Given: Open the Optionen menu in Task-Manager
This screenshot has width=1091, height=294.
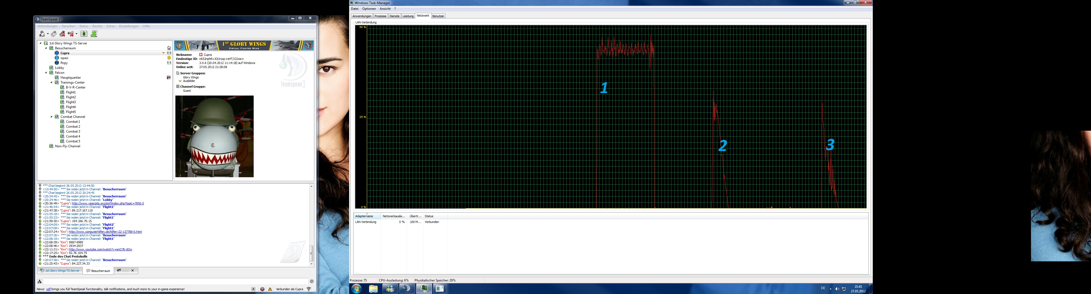Looking at the screenshot, I should coord(369,9).
